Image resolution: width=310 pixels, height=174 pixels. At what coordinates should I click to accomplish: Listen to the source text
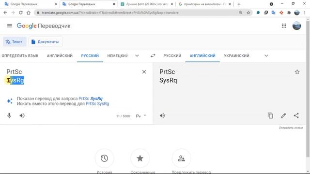(x=22, y=116)
